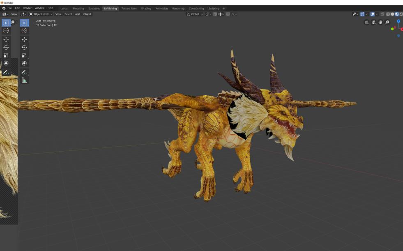The height and width of the screenshot is (251, 403).
Task: Click the viewport zoom magnifier icon
Action: pyautogui.click(x=387, y=22)
